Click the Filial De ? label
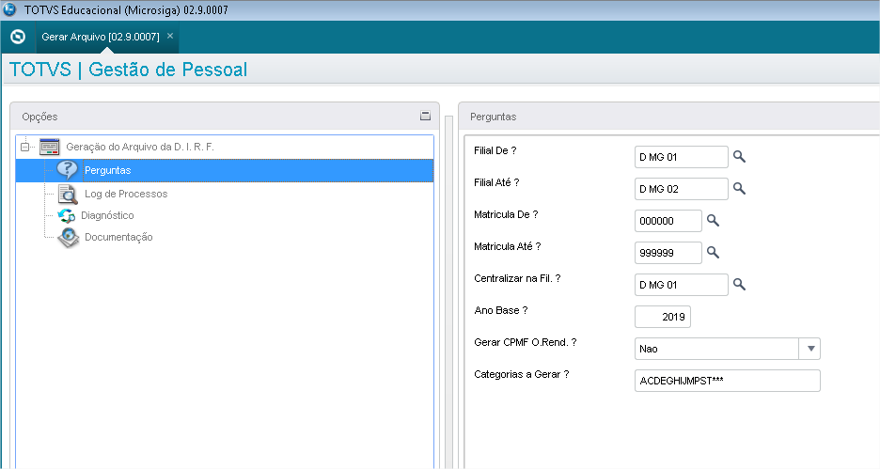880x469 pixels. pyautogui.click(x=495, y=150)
